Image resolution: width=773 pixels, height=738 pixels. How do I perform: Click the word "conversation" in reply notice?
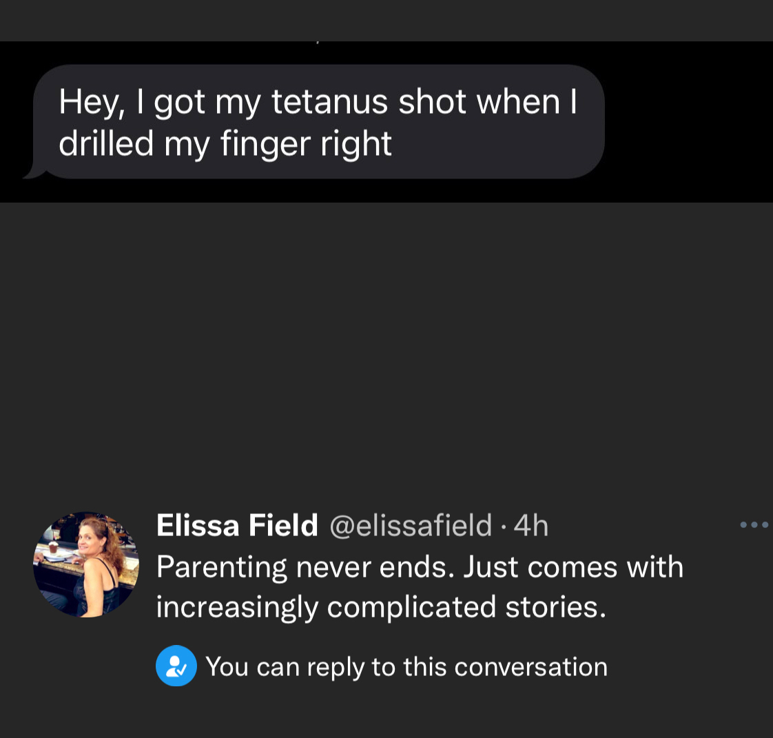(530, 667)
